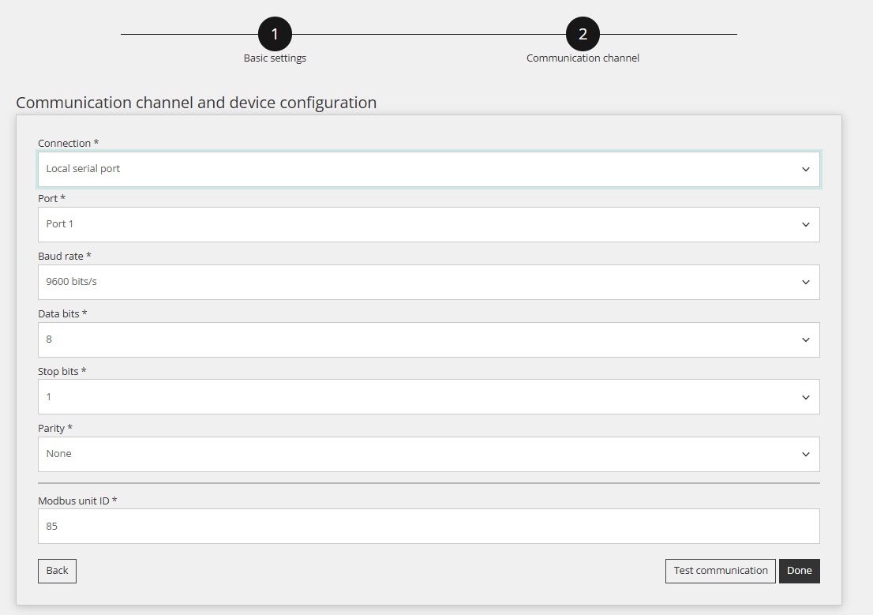This screenshot has height=615, width=873.
Task: Click the Stop bits chevron arrow
Action: pos(805,397)
